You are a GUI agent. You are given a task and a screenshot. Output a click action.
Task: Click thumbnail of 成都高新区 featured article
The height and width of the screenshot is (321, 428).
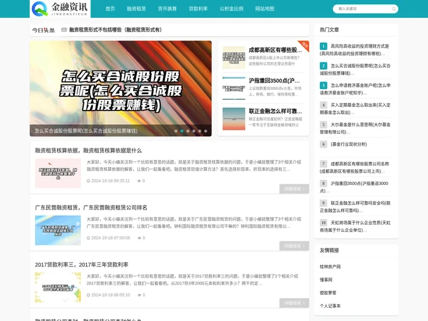tap(234, 58)
